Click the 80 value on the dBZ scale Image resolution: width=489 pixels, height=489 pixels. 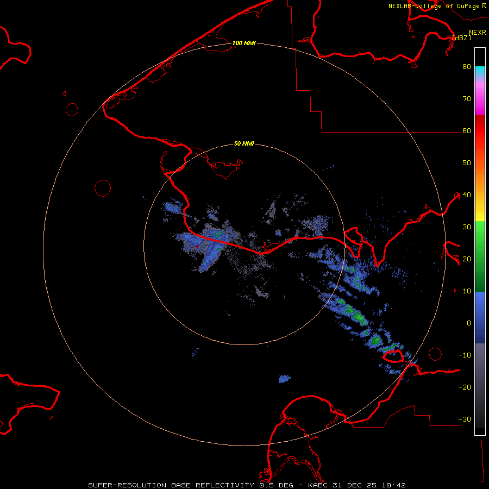(x=467, y=67)
